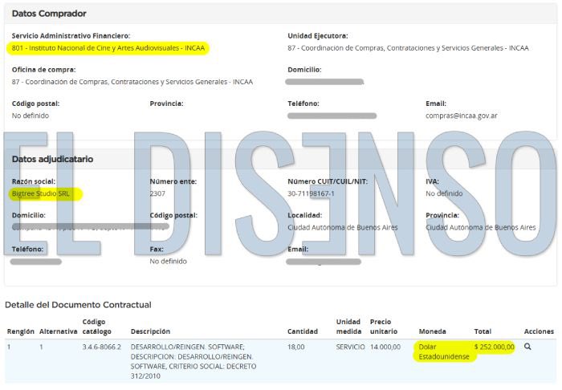Image resolution: width=562 pixels, height=390 pixels.
Task: Click the quantity value '18,00'
Action: [x=295, y=347]
